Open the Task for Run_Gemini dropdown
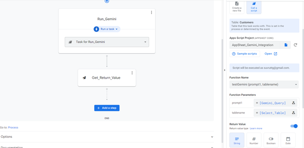 107,42
